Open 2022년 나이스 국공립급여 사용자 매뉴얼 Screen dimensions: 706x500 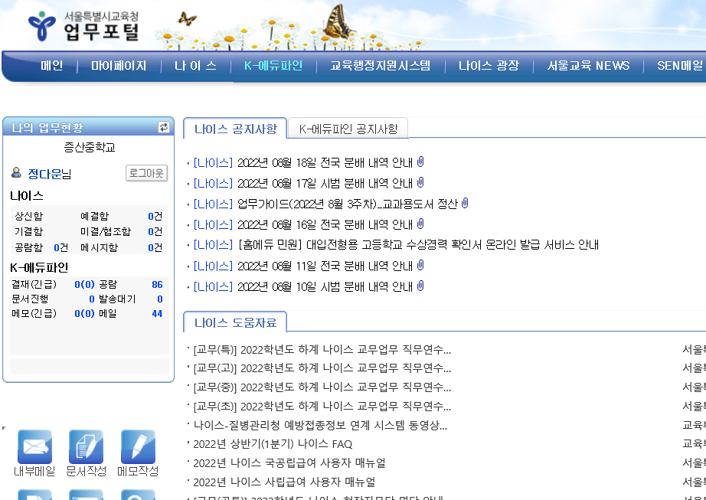(x=289, y=463)
